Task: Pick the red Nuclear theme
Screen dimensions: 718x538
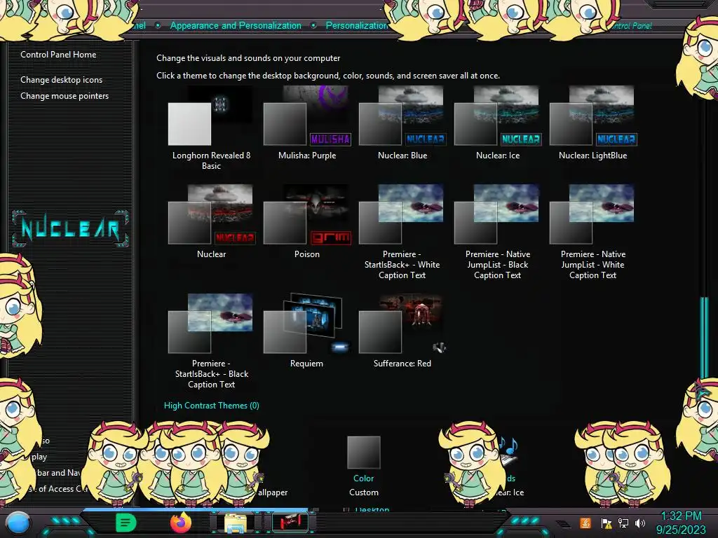Action: (x=211, y=222)
